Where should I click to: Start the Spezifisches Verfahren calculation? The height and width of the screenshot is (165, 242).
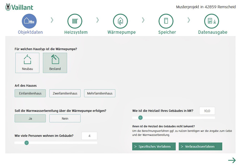[x=154, y=146]
